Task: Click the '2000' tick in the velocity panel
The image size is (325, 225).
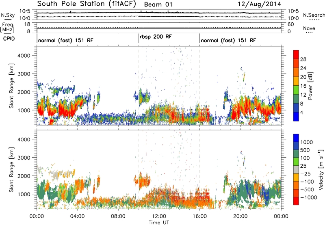Action: tap(24, 176)
